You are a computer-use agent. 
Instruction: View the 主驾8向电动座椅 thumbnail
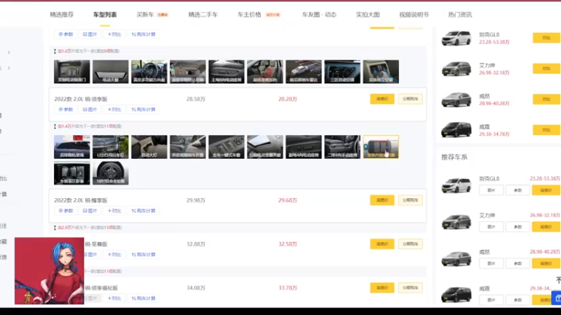coord(227,72)
